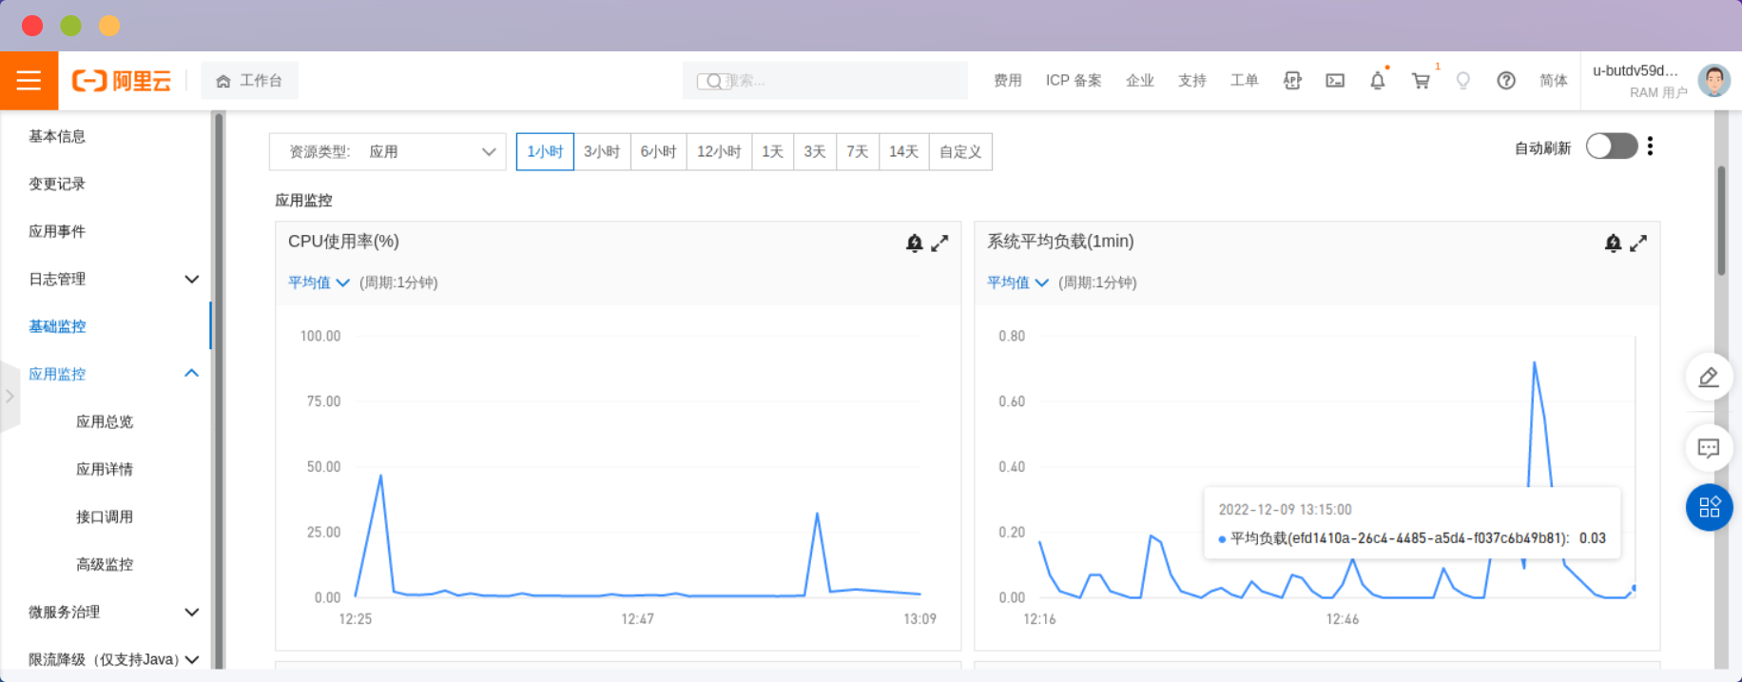The height and width of the screenshot is (682, 1742).
Task: Select the 1天 time range
Action: (772, 151)
